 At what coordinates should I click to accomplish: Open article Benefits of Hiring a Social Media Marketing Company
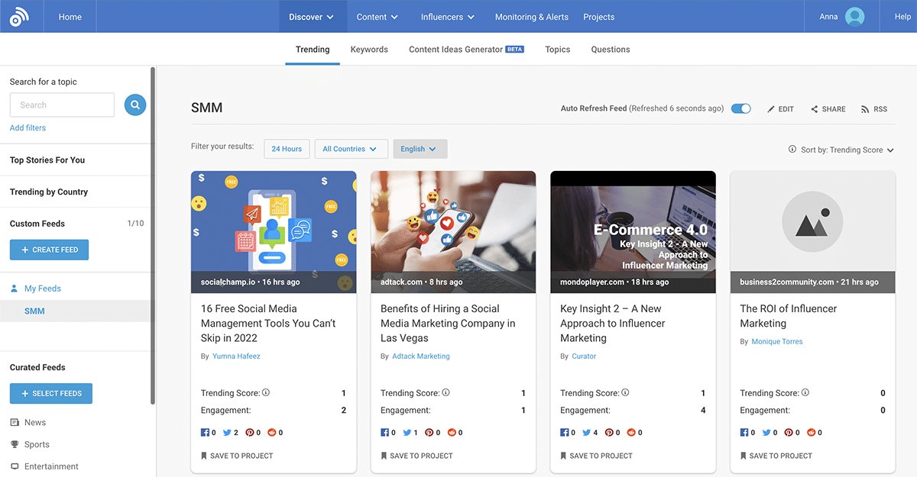click(448, 324)
